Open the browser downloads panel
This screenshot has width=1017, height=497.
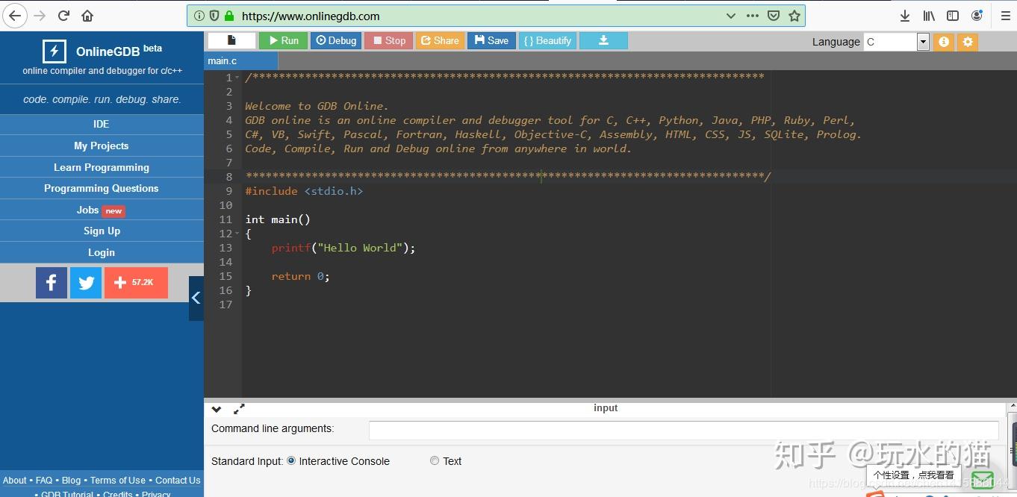point(904,16)
